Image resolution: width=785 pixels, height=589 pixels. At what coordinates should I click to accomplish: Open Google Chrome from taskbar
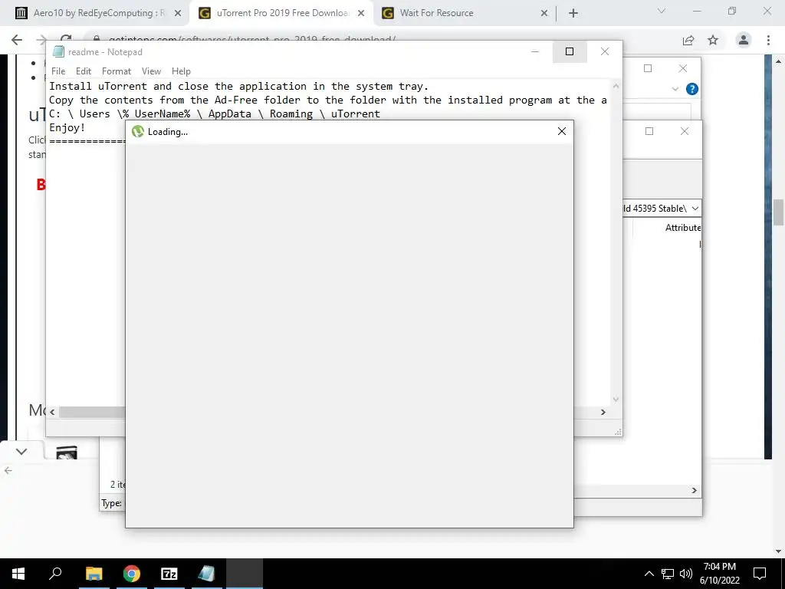(x=132, y=574)
